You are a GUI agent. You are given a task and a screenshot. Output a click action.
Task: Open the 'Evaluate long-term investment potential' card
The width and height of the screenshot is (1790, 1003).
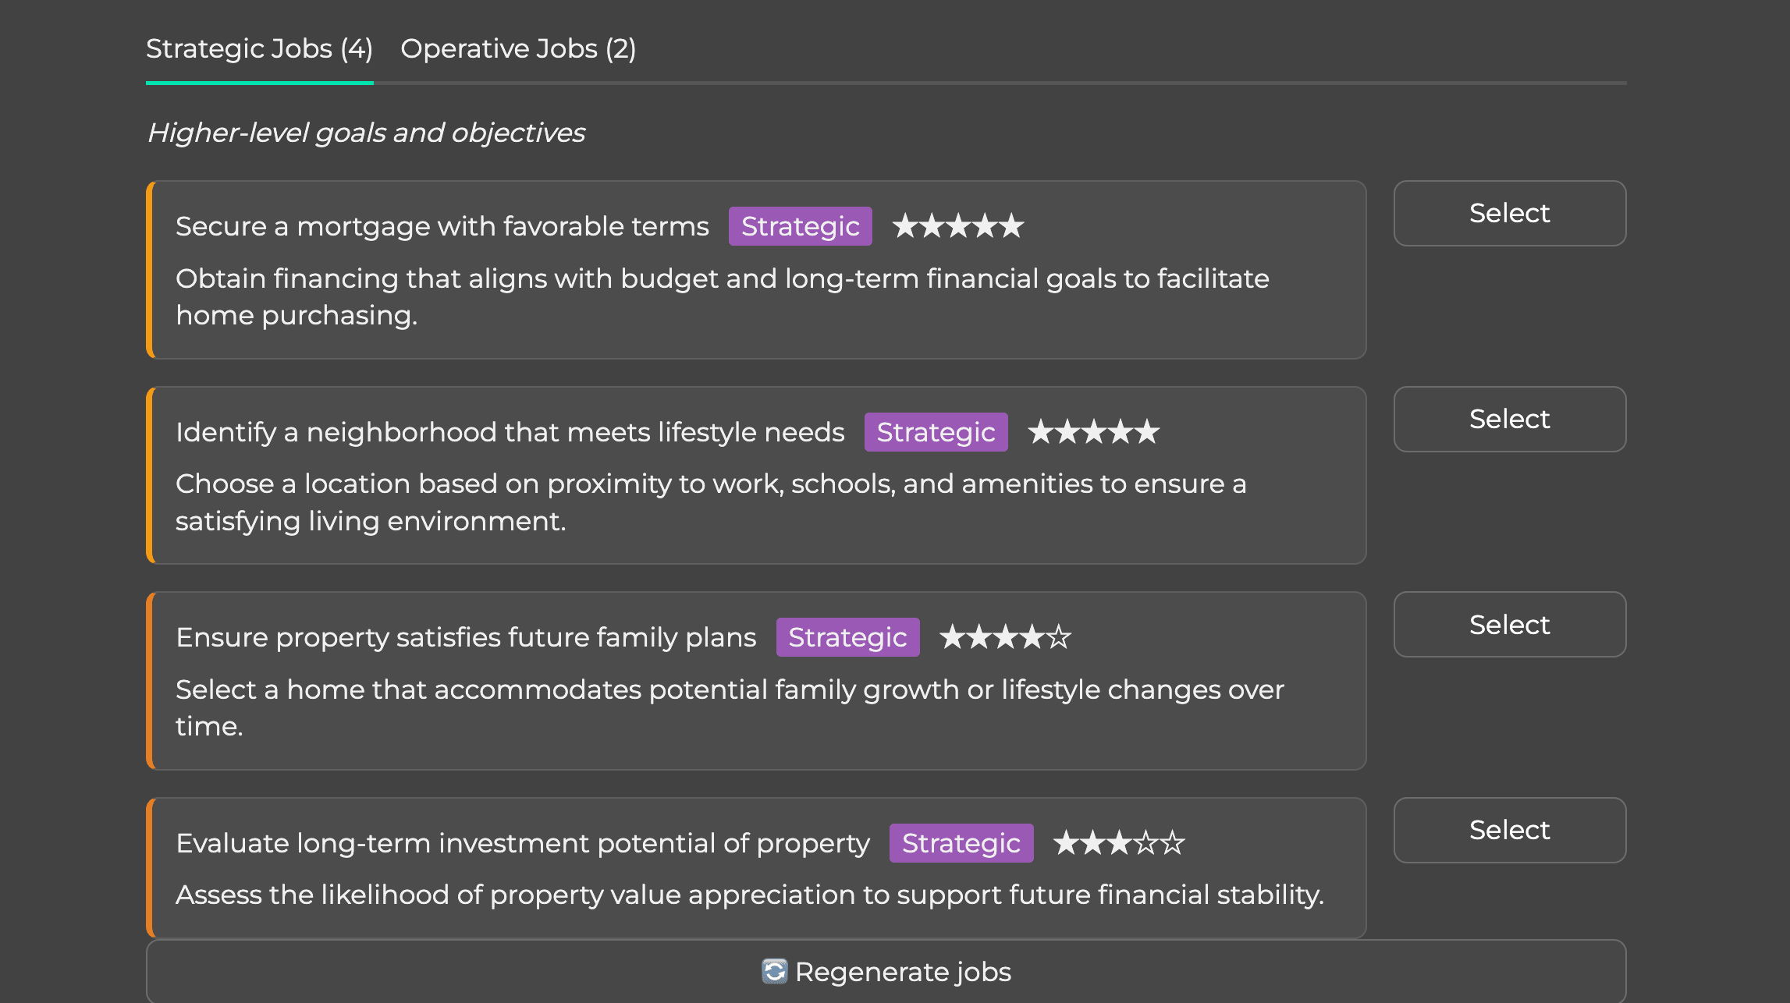click(756, 868)
